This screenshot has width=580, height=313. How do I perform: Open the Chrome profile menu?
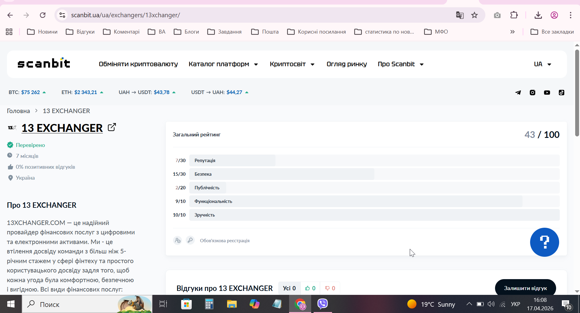(x=554, y=15)
